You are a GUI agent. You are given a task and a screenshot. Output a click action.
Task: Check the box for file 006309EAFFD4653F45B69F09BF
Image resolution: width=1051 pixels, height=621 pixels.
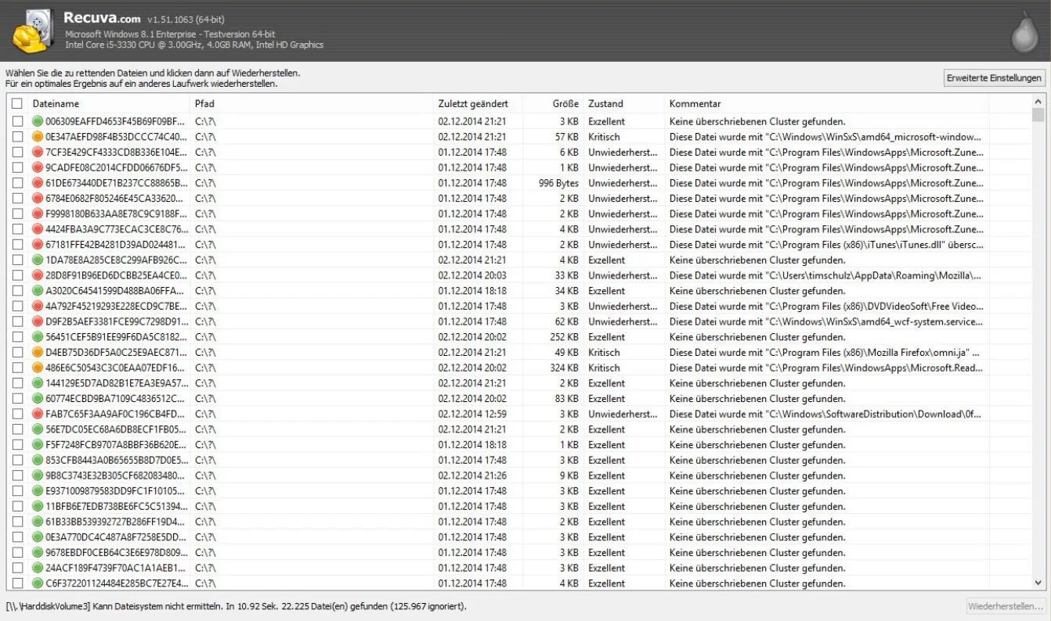17,121
